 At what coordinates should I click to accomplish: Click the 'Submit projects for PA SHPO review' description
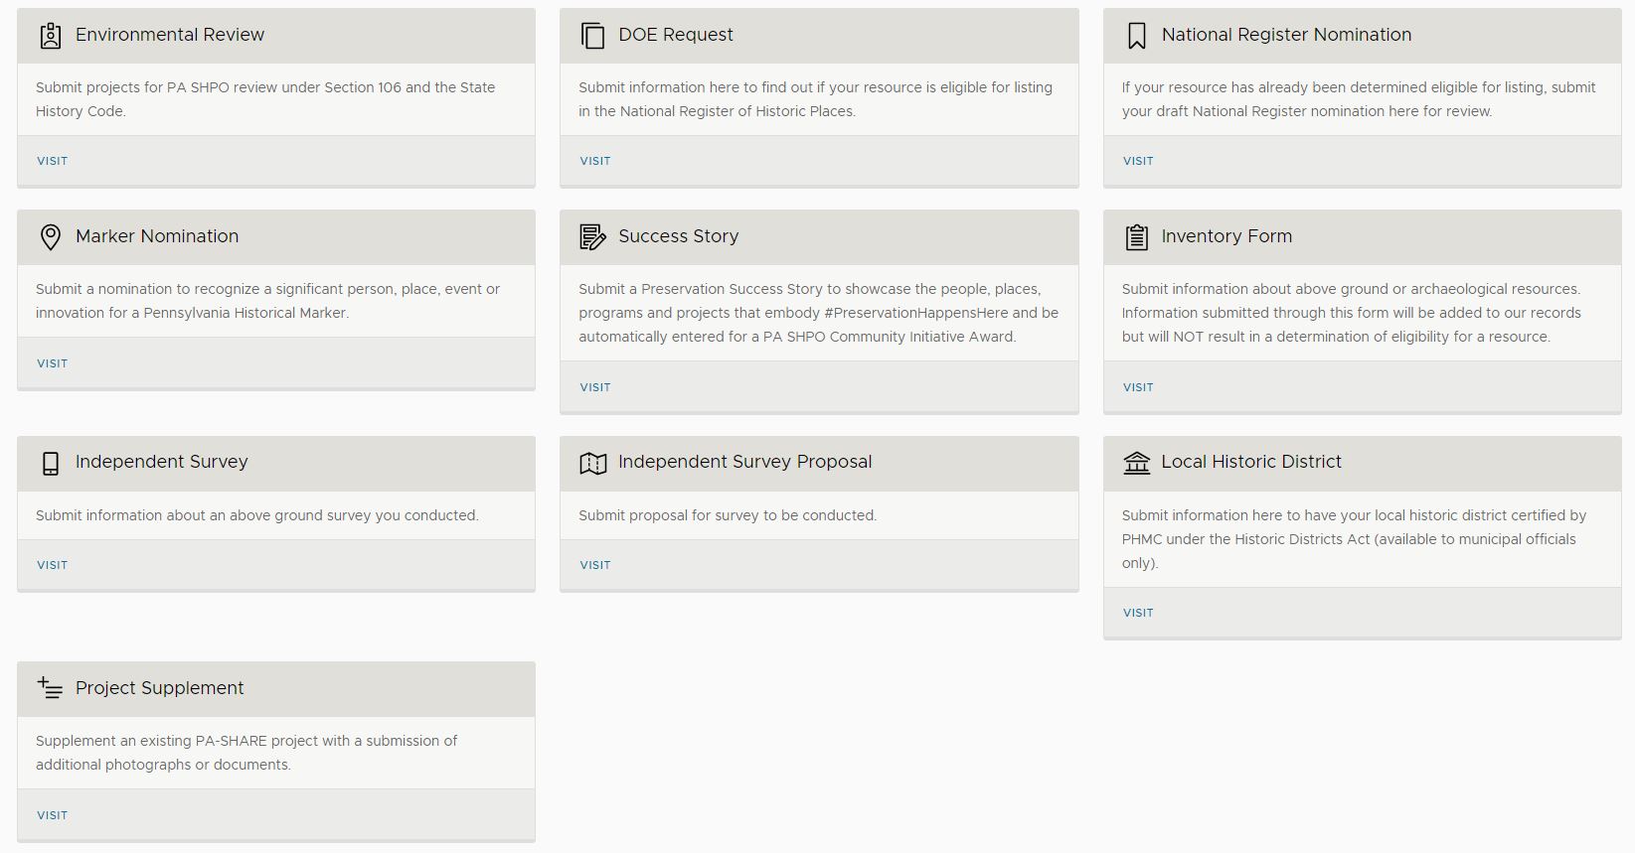pos(265,99)
